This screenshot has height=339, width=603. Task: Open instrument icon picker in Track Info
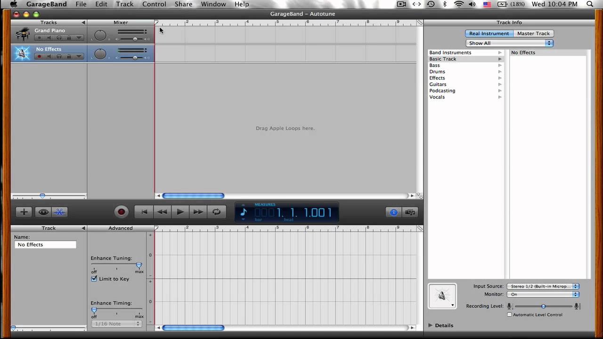(x=442, y=296)
